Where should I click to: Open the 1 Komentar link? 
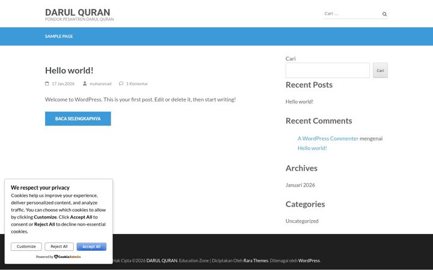pyautogui.click(x=137, y=83)
